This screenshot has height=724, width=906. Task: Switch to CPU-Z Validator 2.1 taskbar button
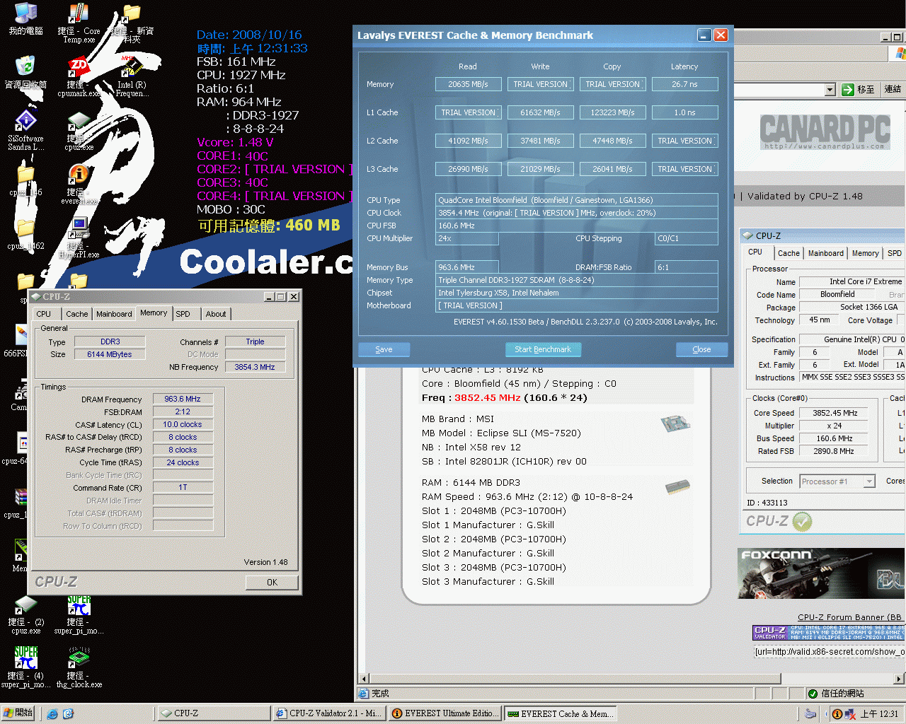coord(329,713)
